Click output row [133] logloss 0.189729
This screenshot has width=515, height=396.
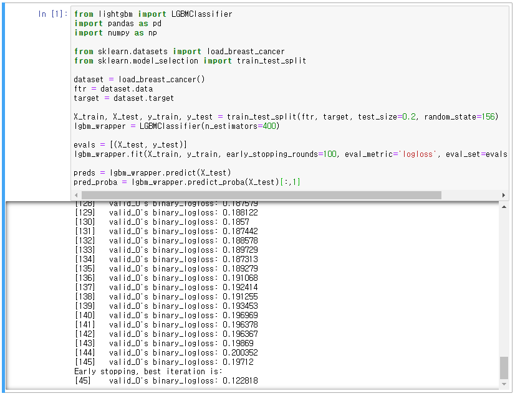[x=166, y=250]
